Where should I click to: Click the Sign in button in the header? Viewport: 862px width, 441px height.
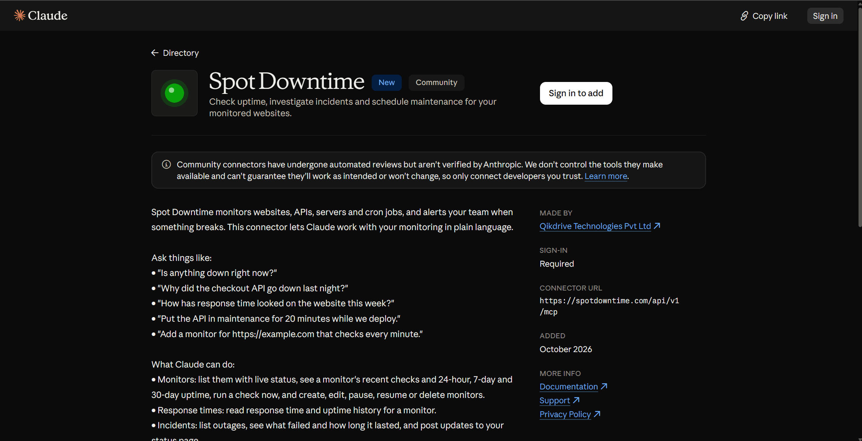[825, 16]
